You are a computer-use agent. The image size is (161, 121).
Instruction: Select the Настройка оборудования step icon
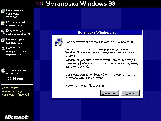click(3, 49)
